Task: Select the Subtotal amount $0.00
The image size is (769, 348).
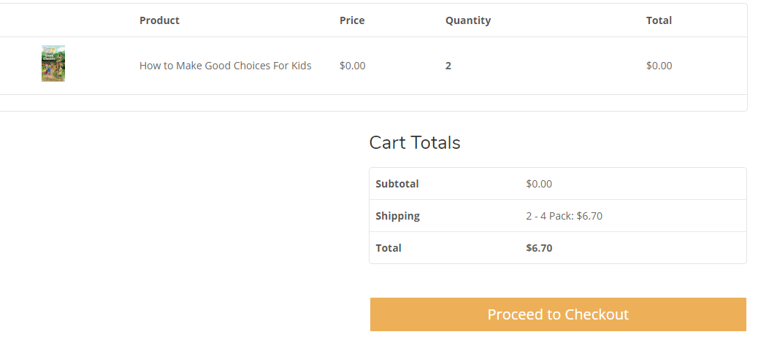Action: (x=539, y=184)
